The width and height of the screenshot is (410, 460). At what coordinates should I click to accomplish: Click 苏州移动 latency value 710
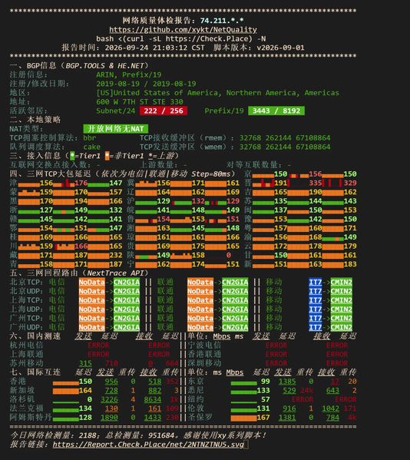[x=111, y=363]
